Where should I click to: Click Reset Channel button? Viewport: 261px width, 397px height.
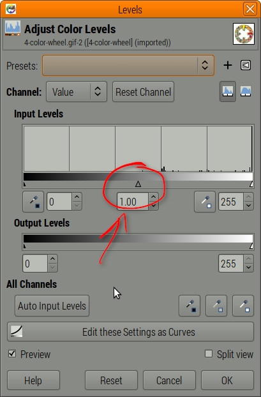pyautogui.click(x=144, y=92)
